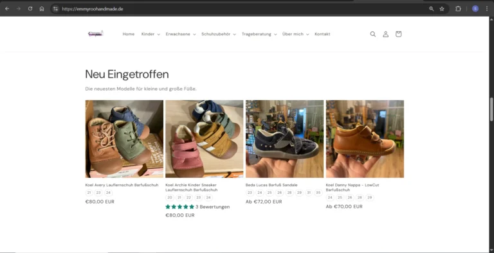The image size is (494, 253).
Task: Open the browser extensions puzzle icon
Action: tap(458, 9)
